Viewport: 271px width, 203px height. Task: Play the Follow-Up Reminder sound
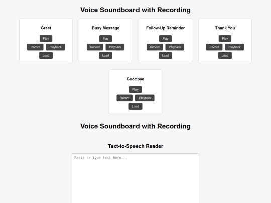click(165, 39)
